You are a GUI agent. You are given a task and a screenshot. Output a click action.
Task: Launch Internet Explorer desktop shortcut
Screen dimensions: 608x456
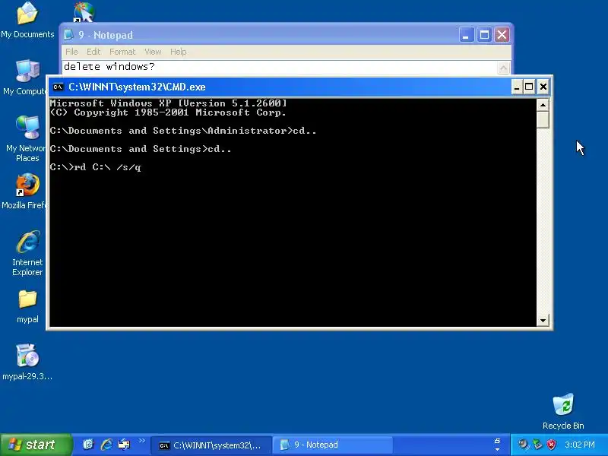click(27, 253)
